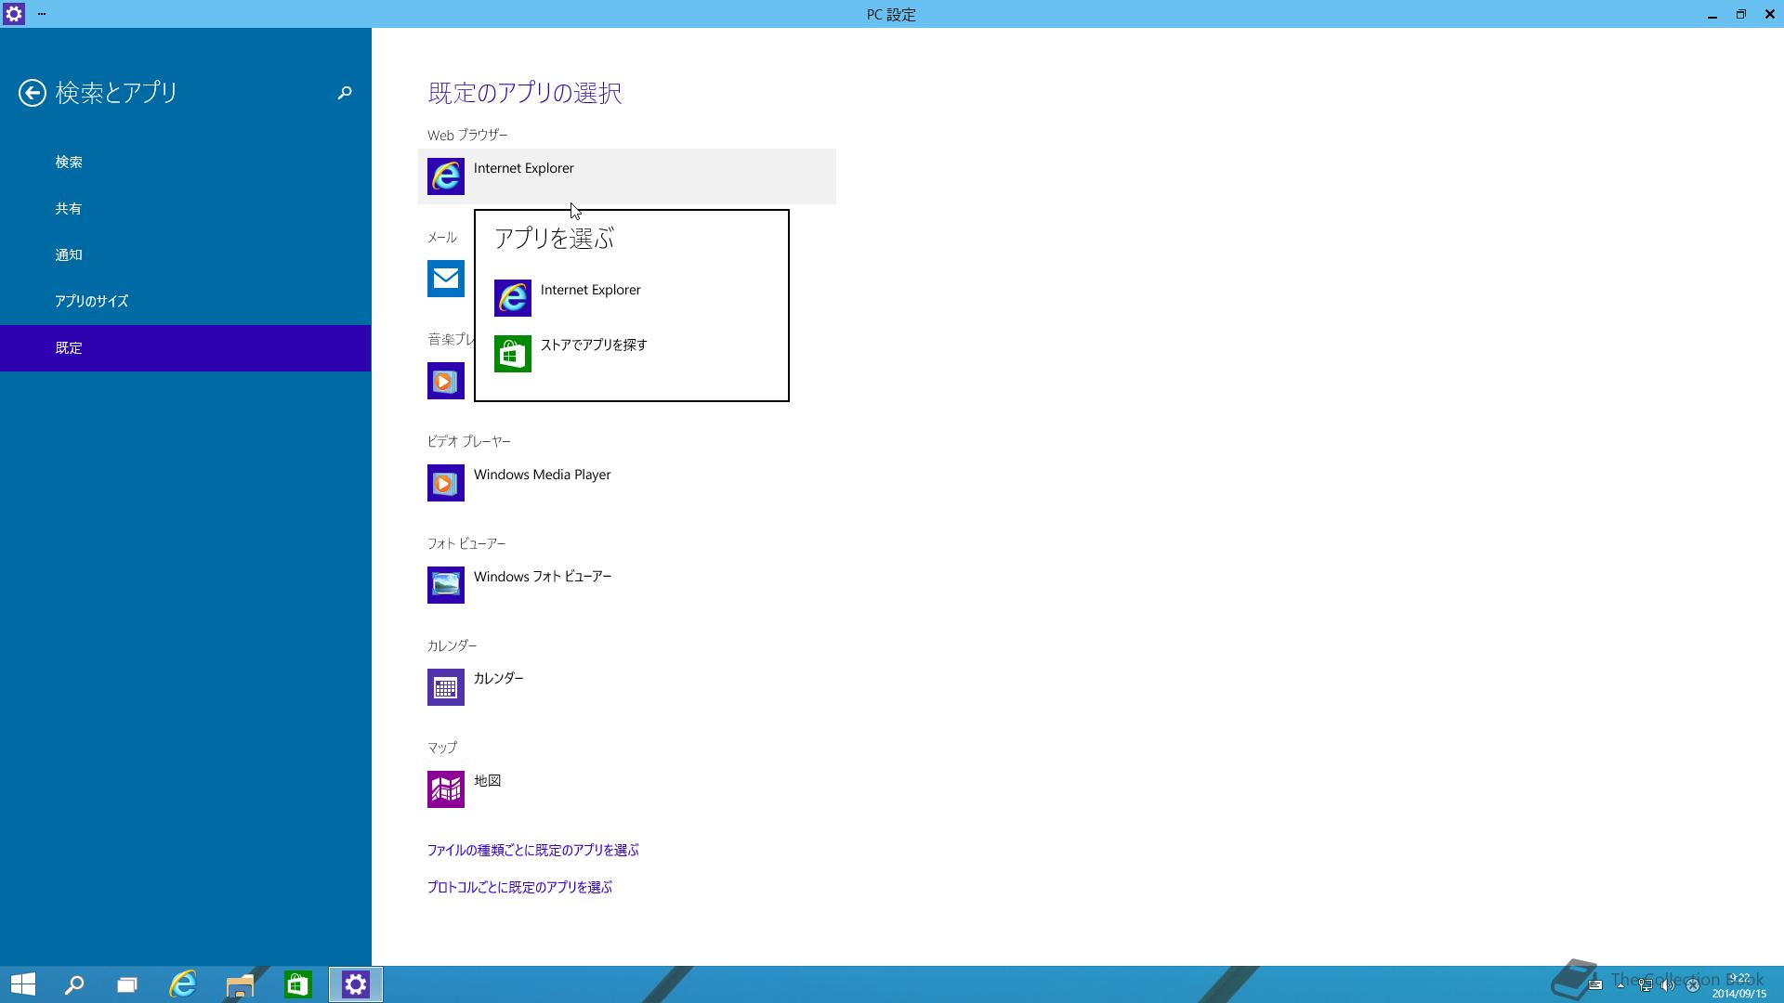1784x1003 pixels.
Task: Click the カレンダー app icon
Action: [x=446, y=687]
